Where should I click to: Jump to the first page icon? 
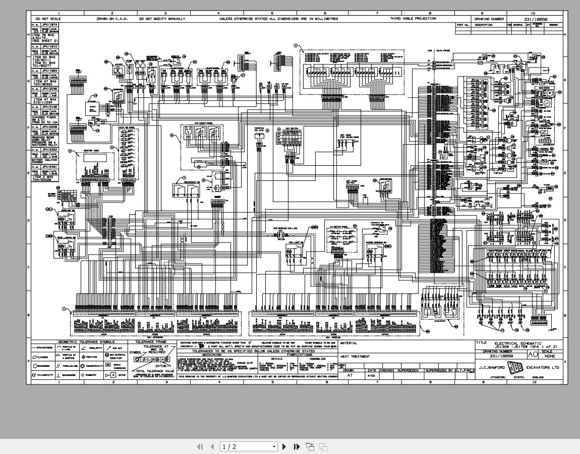[x=199, y=446]
